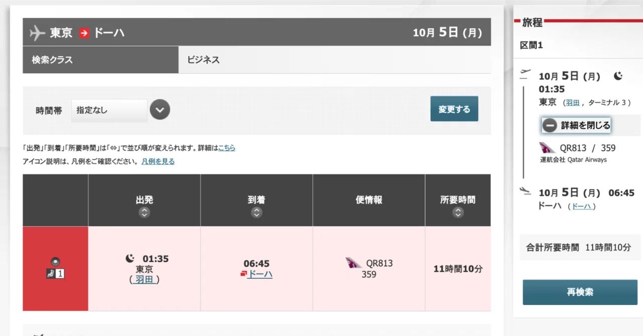
Task: Click the 変更する button
Action: [454, 109]
